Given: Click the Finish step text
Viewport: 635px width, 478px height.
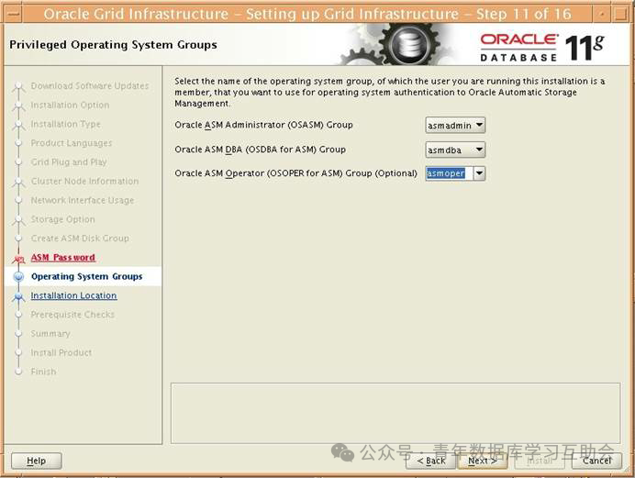Looking at the screenshot, I should 43,372.
